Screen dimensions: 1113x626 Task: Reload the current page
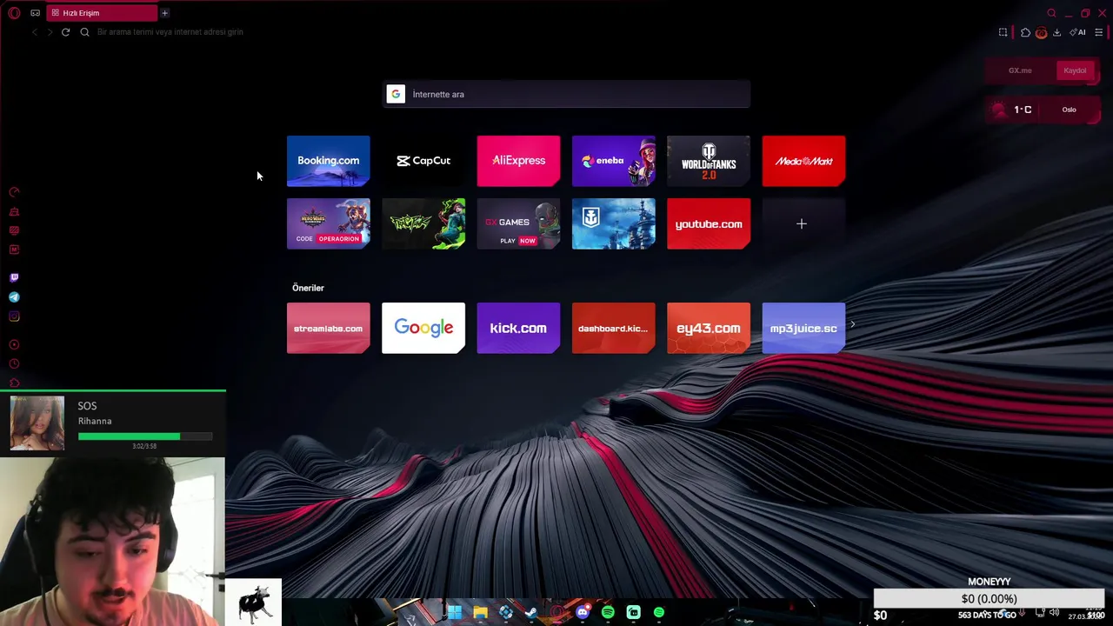click(x=65, y=32)
